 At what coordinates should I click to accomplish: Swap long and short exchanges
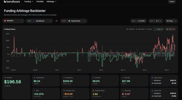[x=56, y=21]
